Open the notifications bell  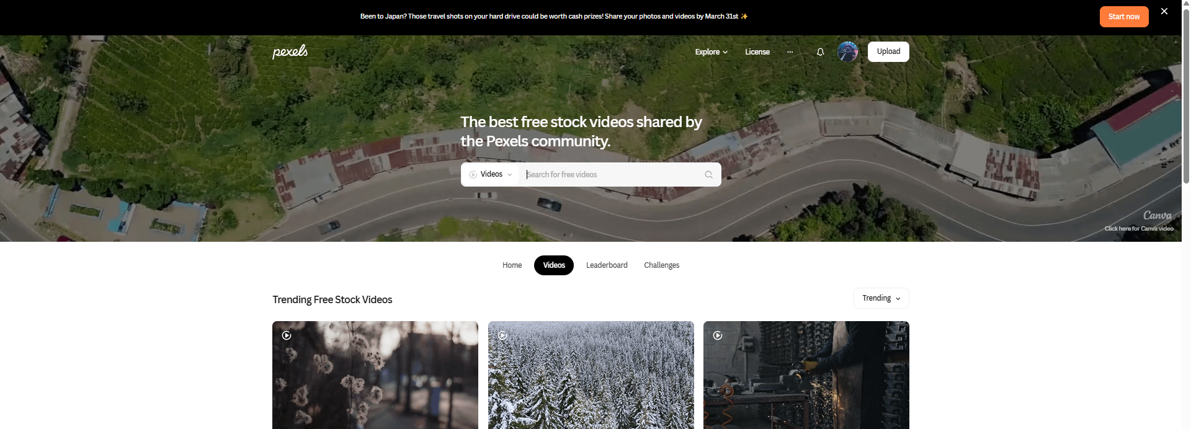click(820, 52)
